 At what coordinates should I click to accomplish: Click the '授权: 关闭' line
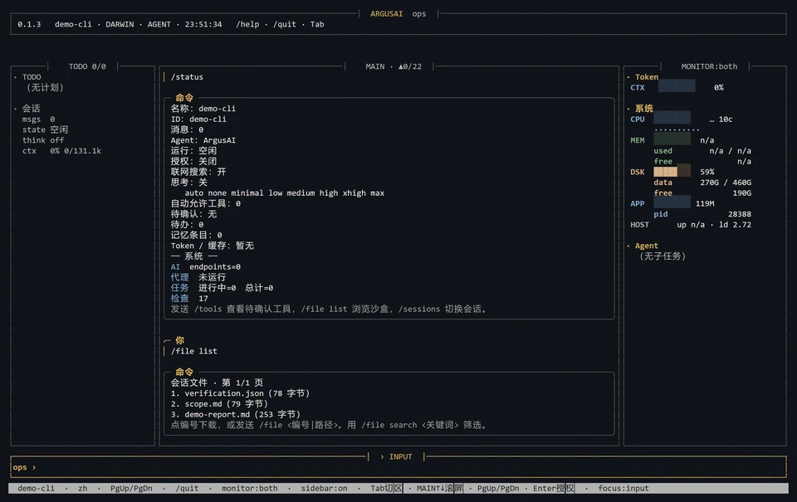[x=193, y=161]
